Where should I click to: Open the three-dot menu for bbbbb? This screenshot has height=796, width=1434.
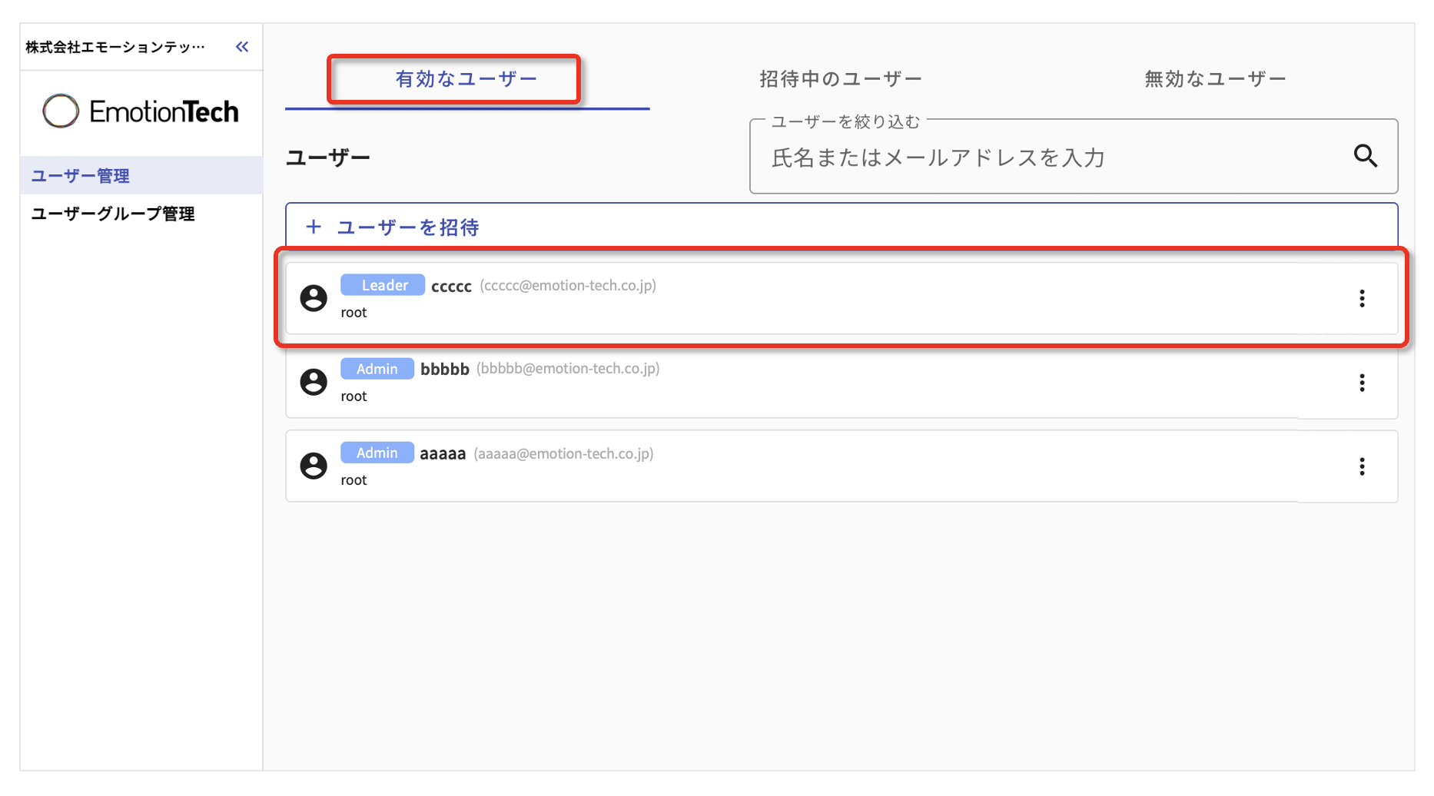click(x=1362, y=383)
